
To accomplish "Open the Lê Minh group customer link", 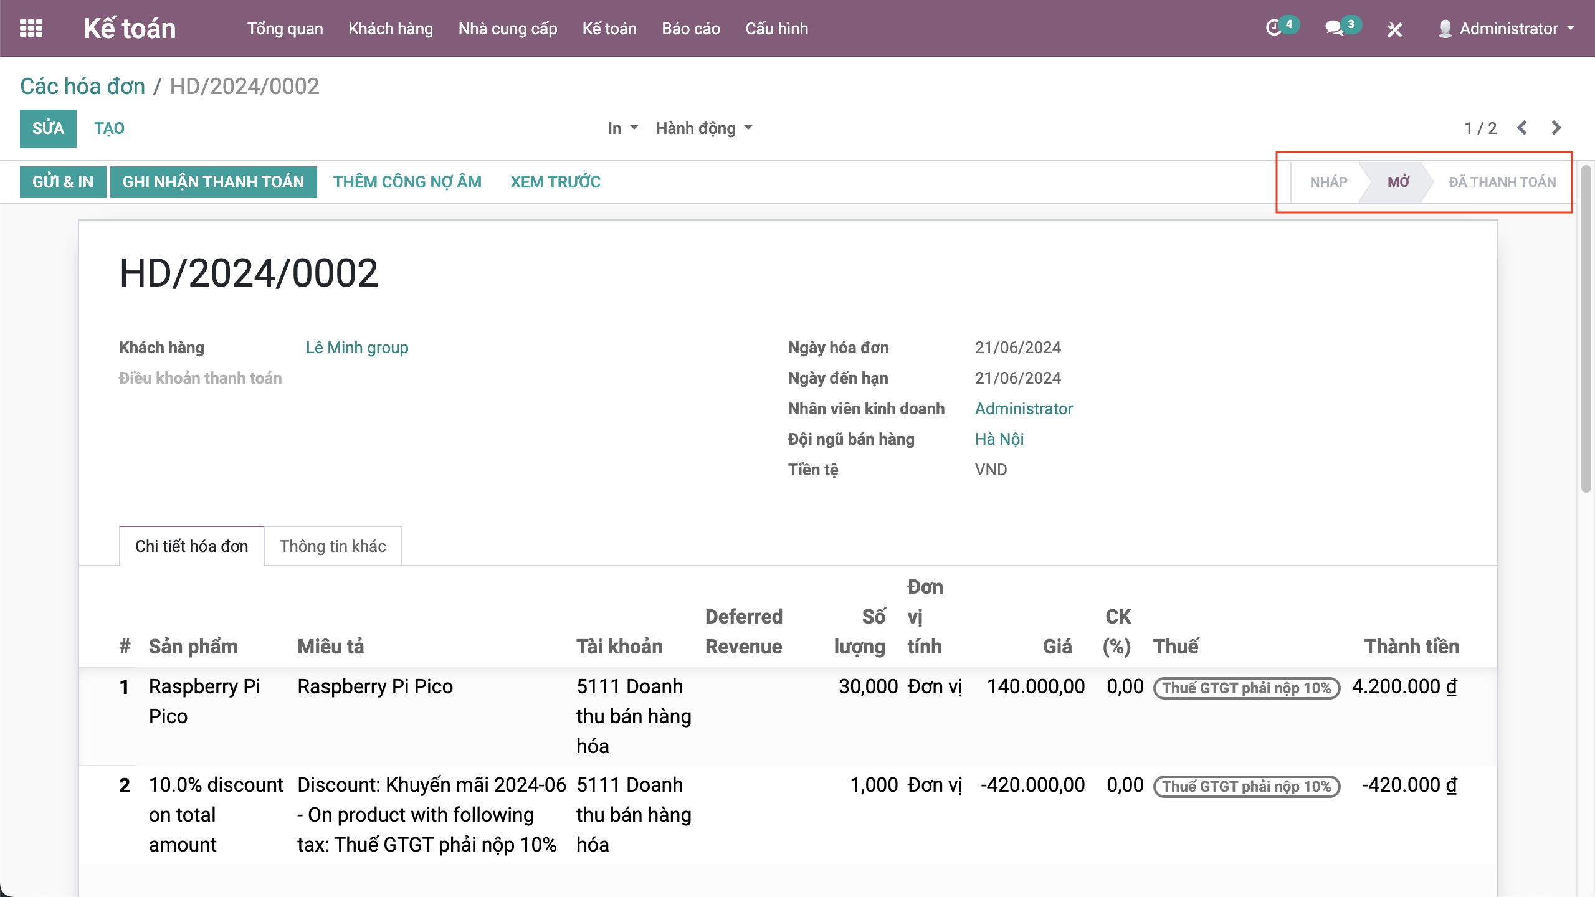I will pyautogui.click(x=357, y=348).
